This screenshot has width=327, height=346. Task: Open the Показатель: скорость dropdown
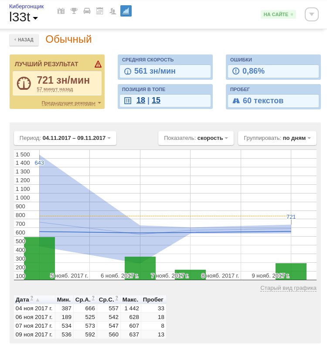pyautogui.click(x=196, y=138)
